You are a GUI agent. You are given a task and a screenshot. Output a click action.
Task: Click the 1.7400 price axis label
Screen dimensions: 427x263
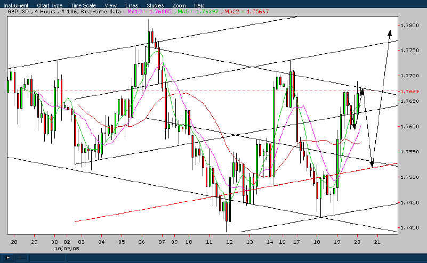pyautogui.click(x=409, y=227)
